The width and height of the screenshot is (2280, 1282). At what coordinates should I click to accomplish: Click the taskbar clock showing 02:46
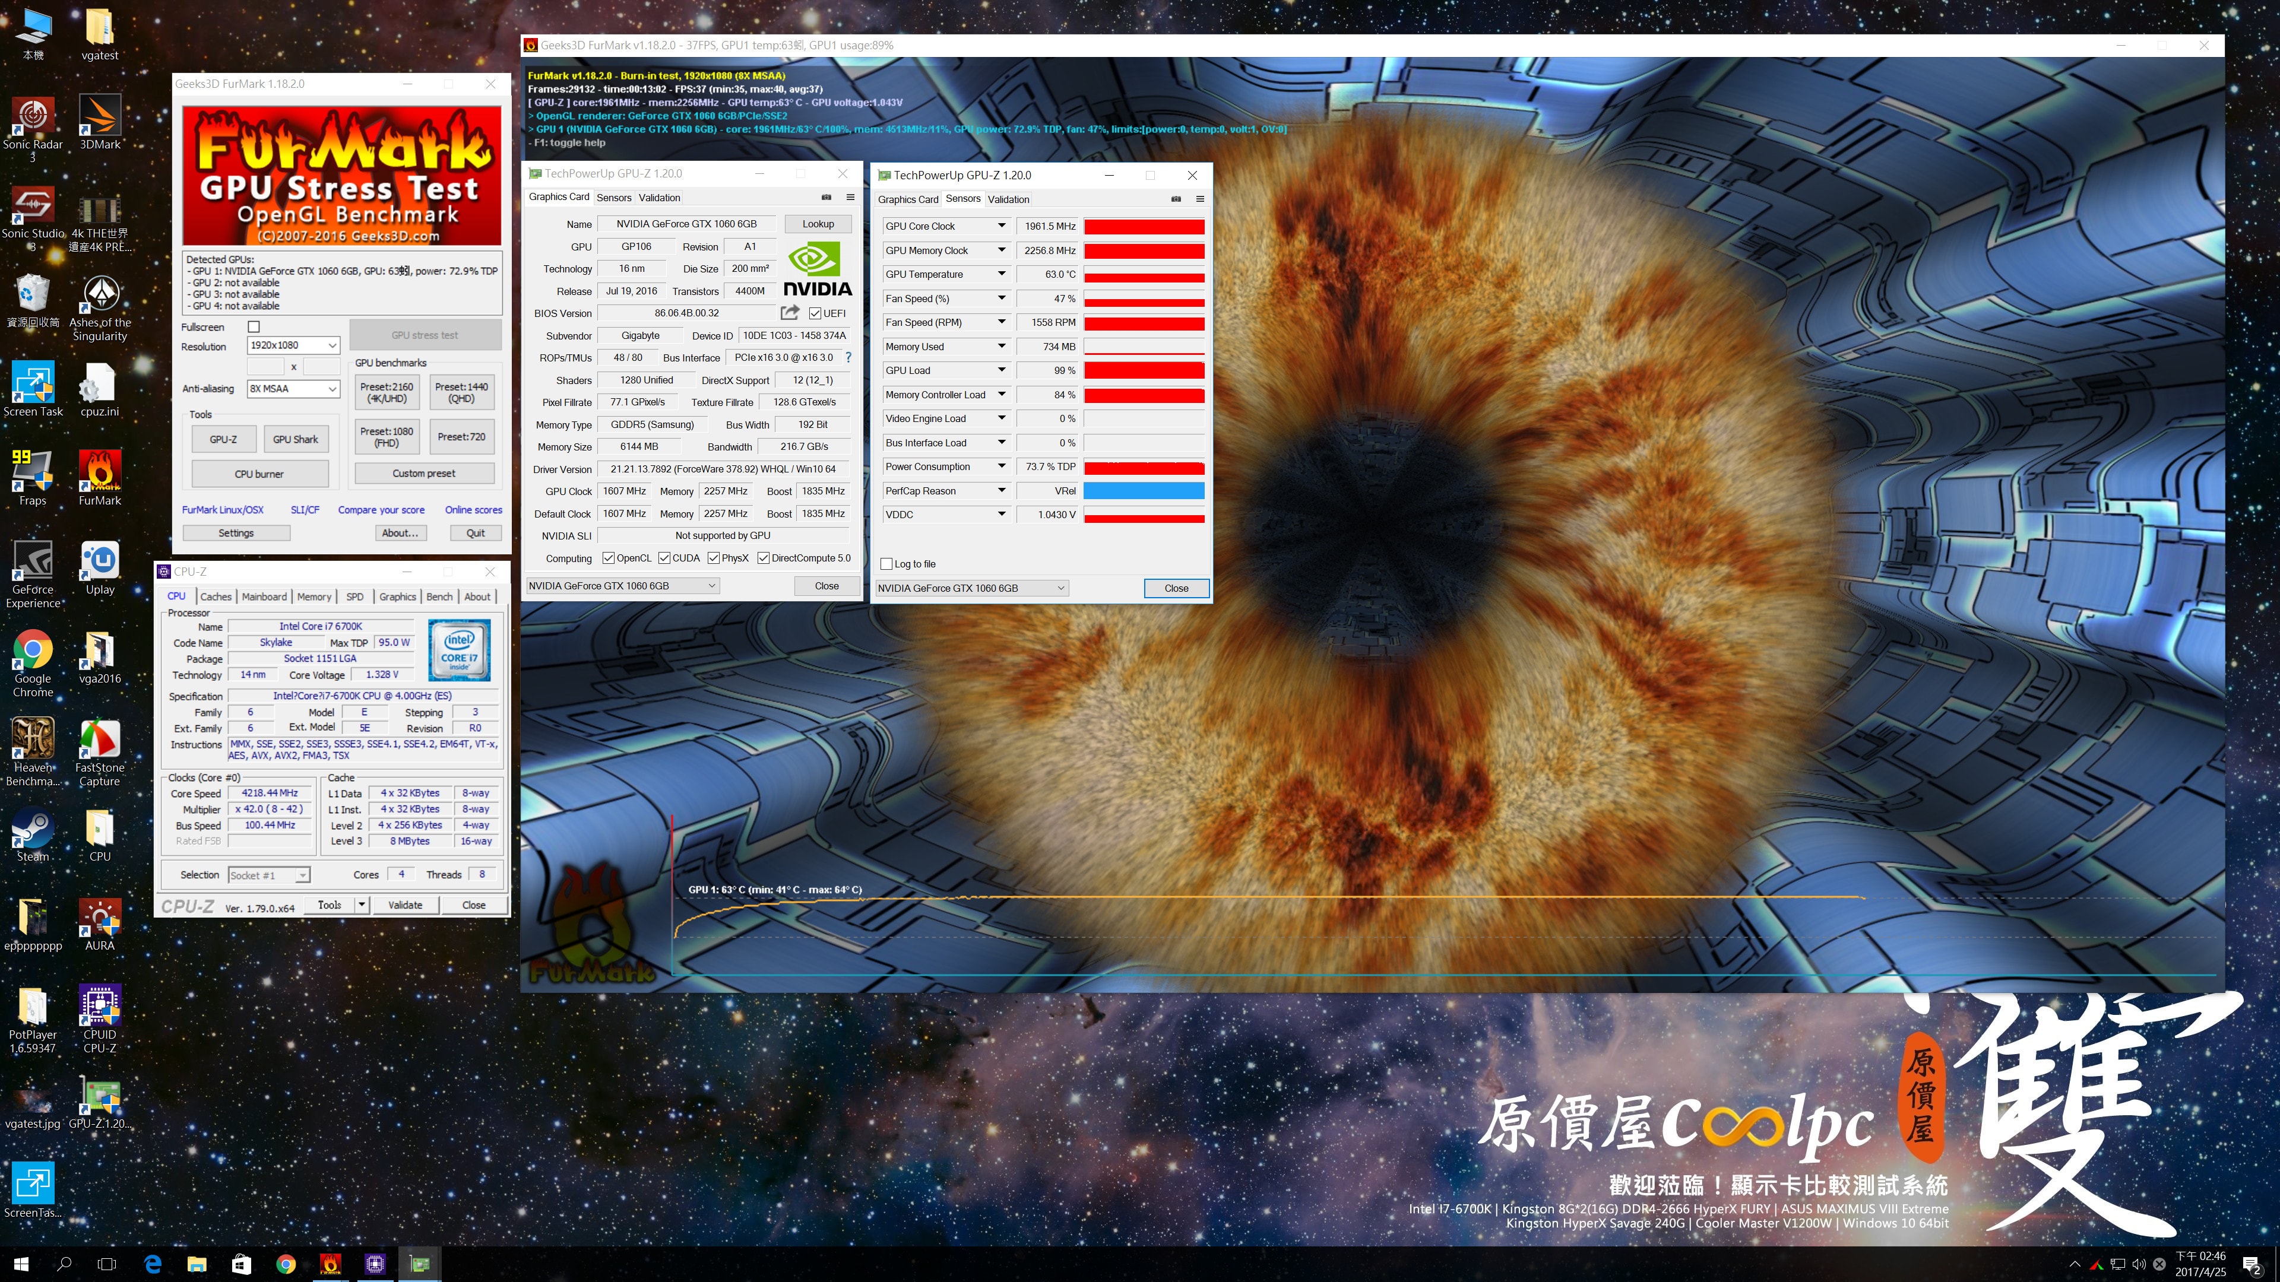[2200, 1264]
